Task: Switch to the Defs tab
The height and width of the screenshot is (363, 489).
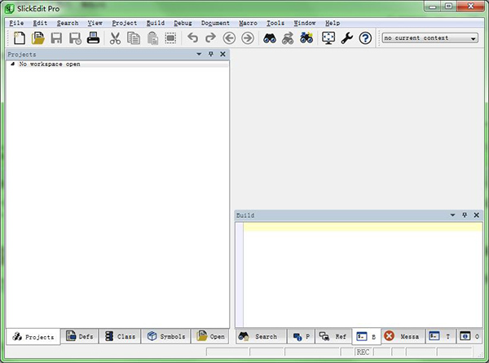Action: point(80,336)
